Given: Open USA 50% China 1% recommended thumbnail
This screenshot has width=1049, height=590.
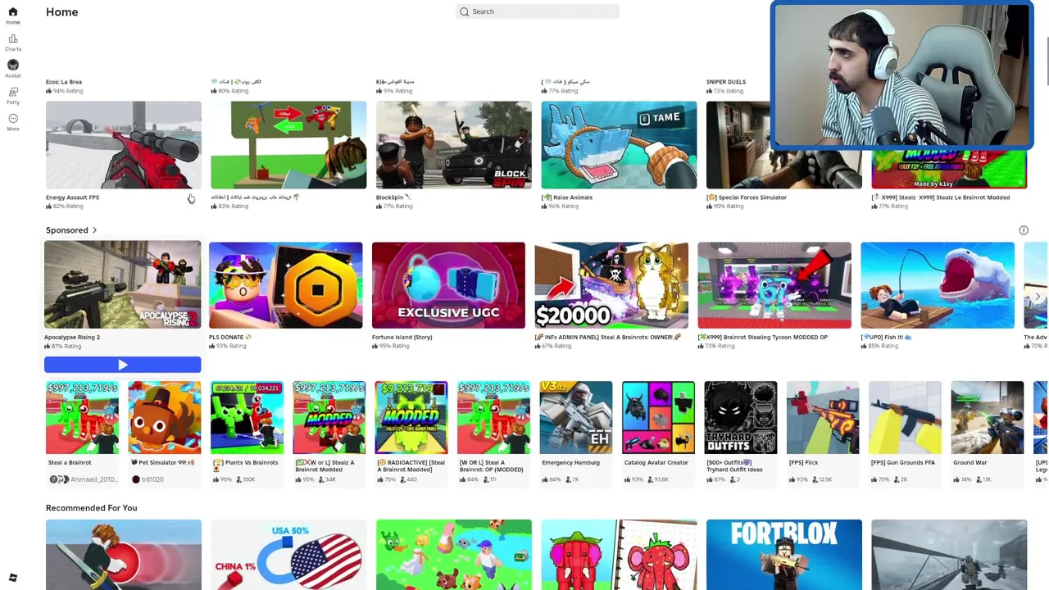Looking at the screenshot, I should [x=288, y=555].
